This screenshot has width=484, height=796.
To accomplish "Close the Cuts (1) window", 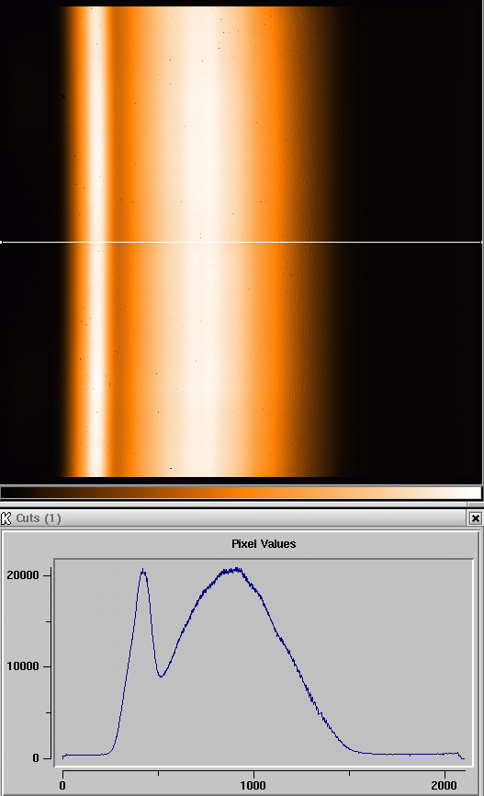I will 476,518.
